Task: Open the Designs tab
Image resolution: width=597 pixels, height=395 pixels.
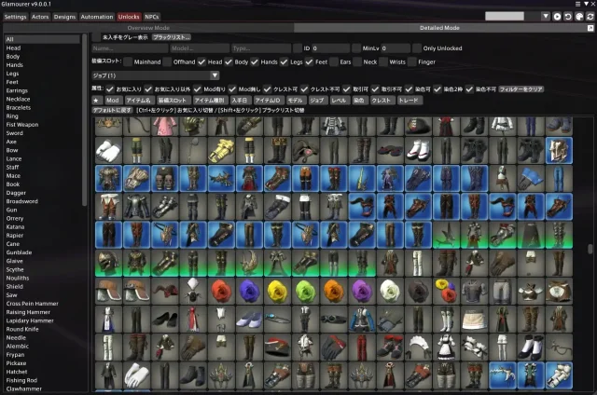Action: [x=64, y=17]
